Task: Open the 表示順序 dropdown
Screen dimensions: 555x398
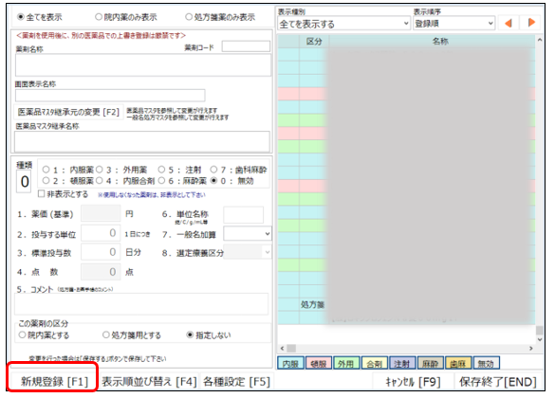Action: click(x=453, y=24)
